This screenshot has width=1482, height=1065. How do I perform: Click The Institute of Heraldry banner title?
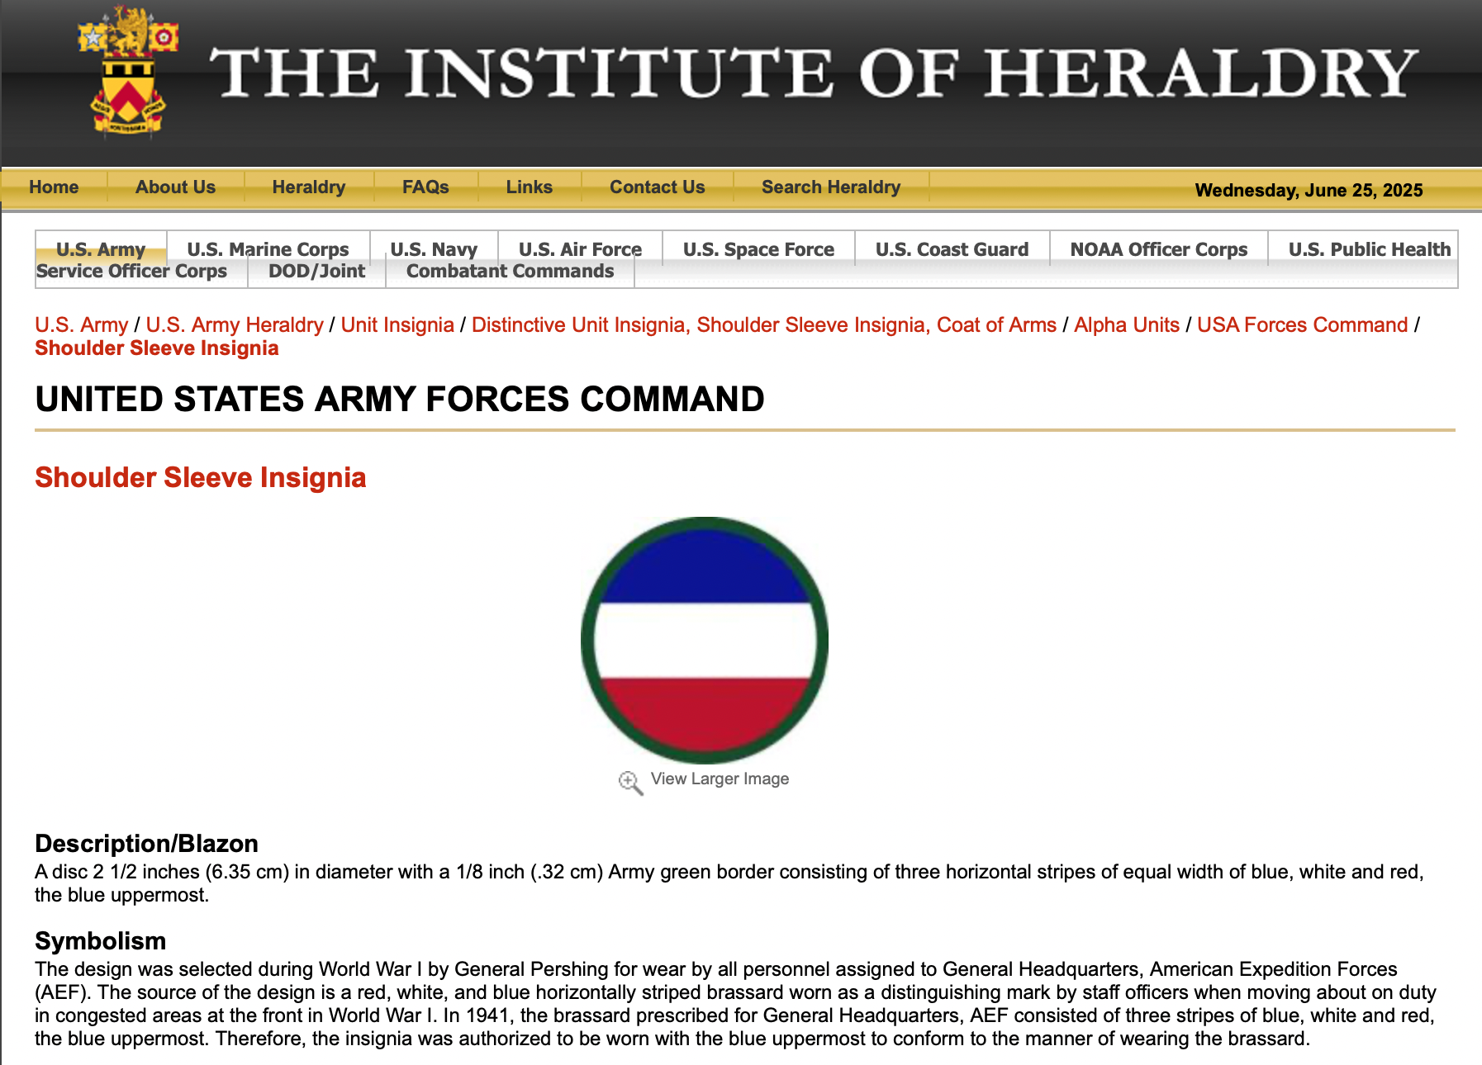point(815,73)
